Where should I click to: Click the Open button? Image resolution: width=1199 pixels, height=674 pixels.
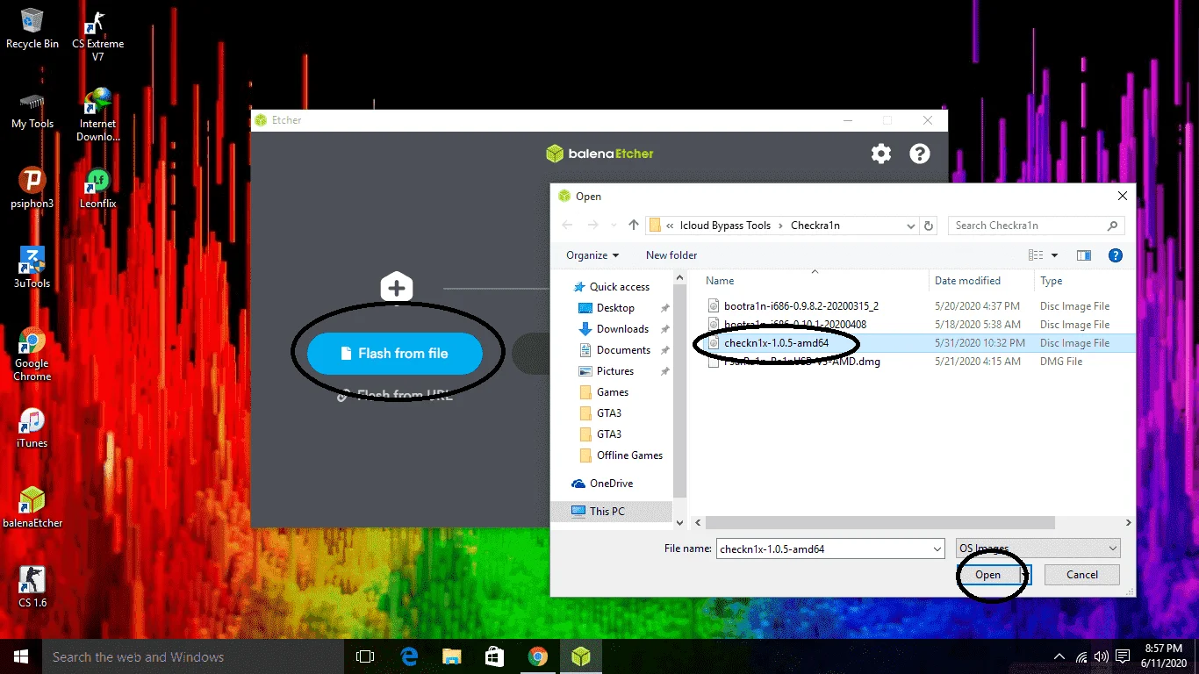(x=989, y=575)
